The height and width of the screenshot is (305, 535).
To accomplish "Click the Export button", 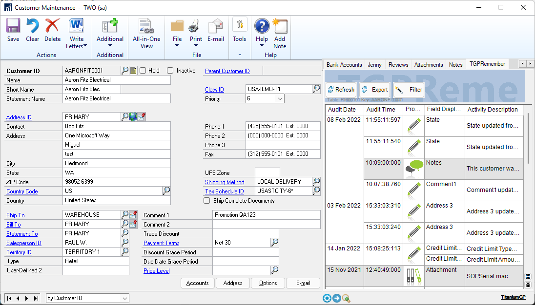I will 375,90.
